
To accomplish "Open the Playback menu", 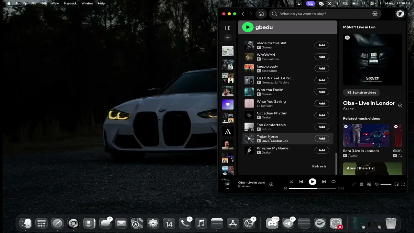I will tap(70, 4).
